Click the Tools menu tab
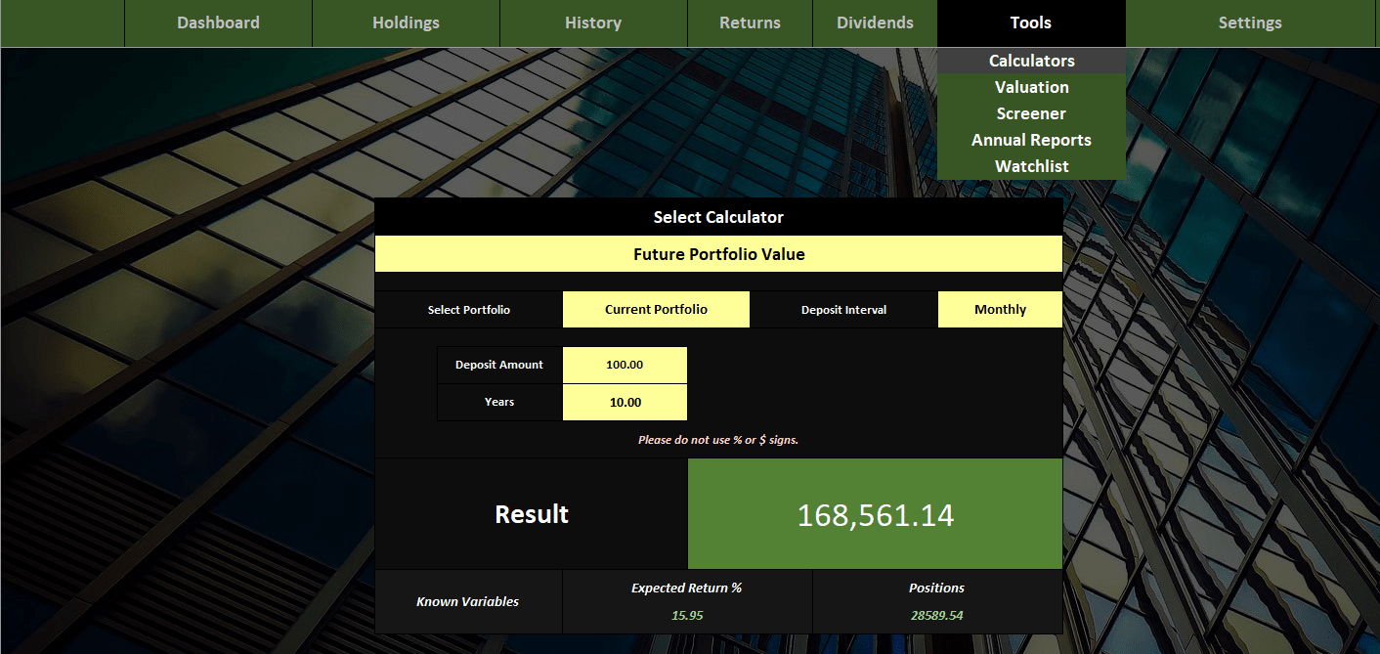Viewport: 1380px width, 654px height. tap(1031, 22)
